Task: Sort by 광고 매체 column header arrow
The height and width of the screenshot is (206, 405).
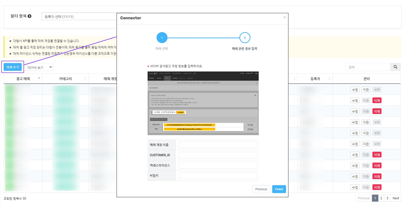Action: [39, 78]
